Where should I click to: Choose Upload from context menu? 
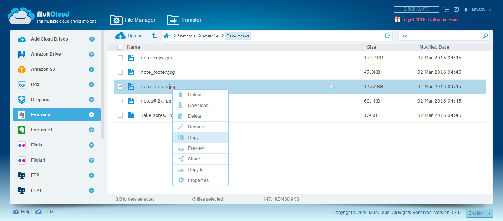201,95
